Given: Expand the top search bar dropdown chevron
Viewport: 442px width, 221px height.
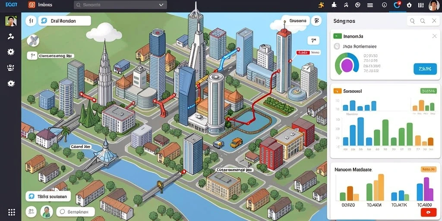Looking at the screenshot, I should (161, 5).
